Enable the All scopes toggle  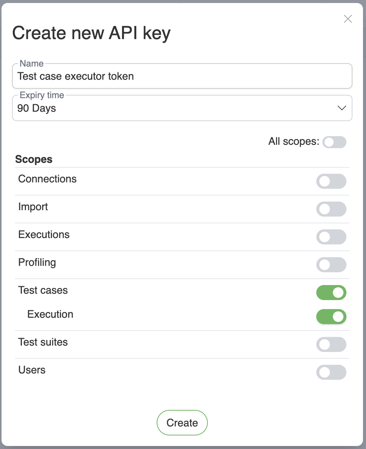pyautogui.click(x=334, y=142)
